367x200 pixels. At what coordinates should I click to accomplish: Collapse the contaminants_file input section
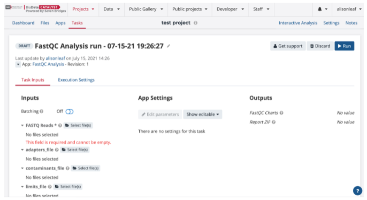click(x=22, y=168)
